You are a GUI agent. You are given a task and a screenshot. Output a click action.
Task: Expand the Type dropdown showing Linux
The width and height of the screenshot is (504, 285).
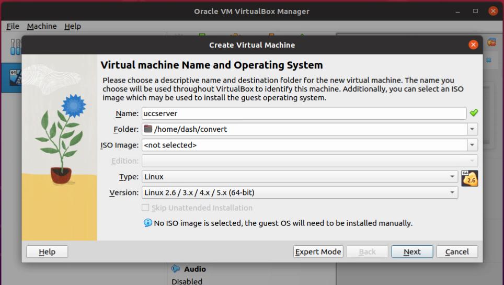452,177
